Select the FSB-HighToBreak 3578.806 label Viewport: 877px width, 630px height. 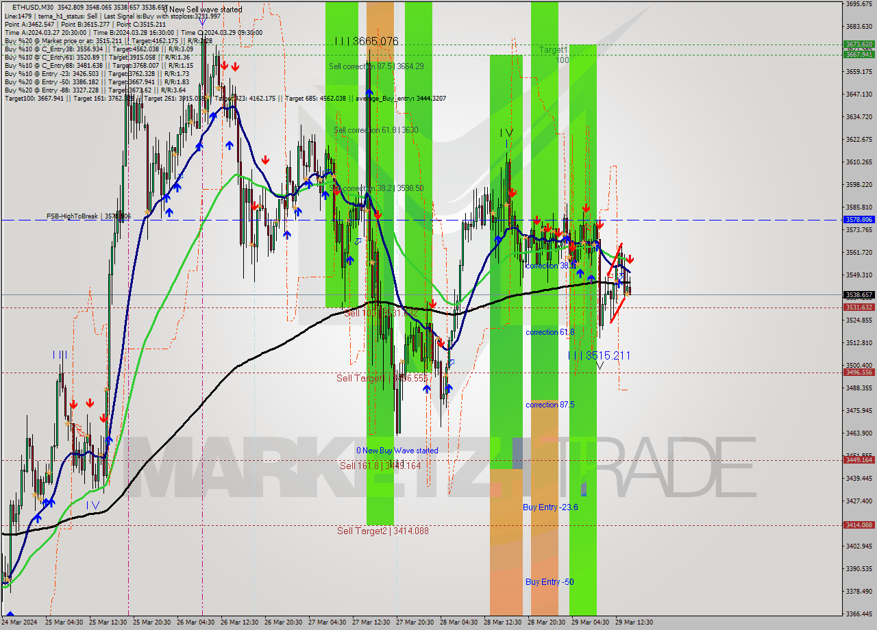88,216
